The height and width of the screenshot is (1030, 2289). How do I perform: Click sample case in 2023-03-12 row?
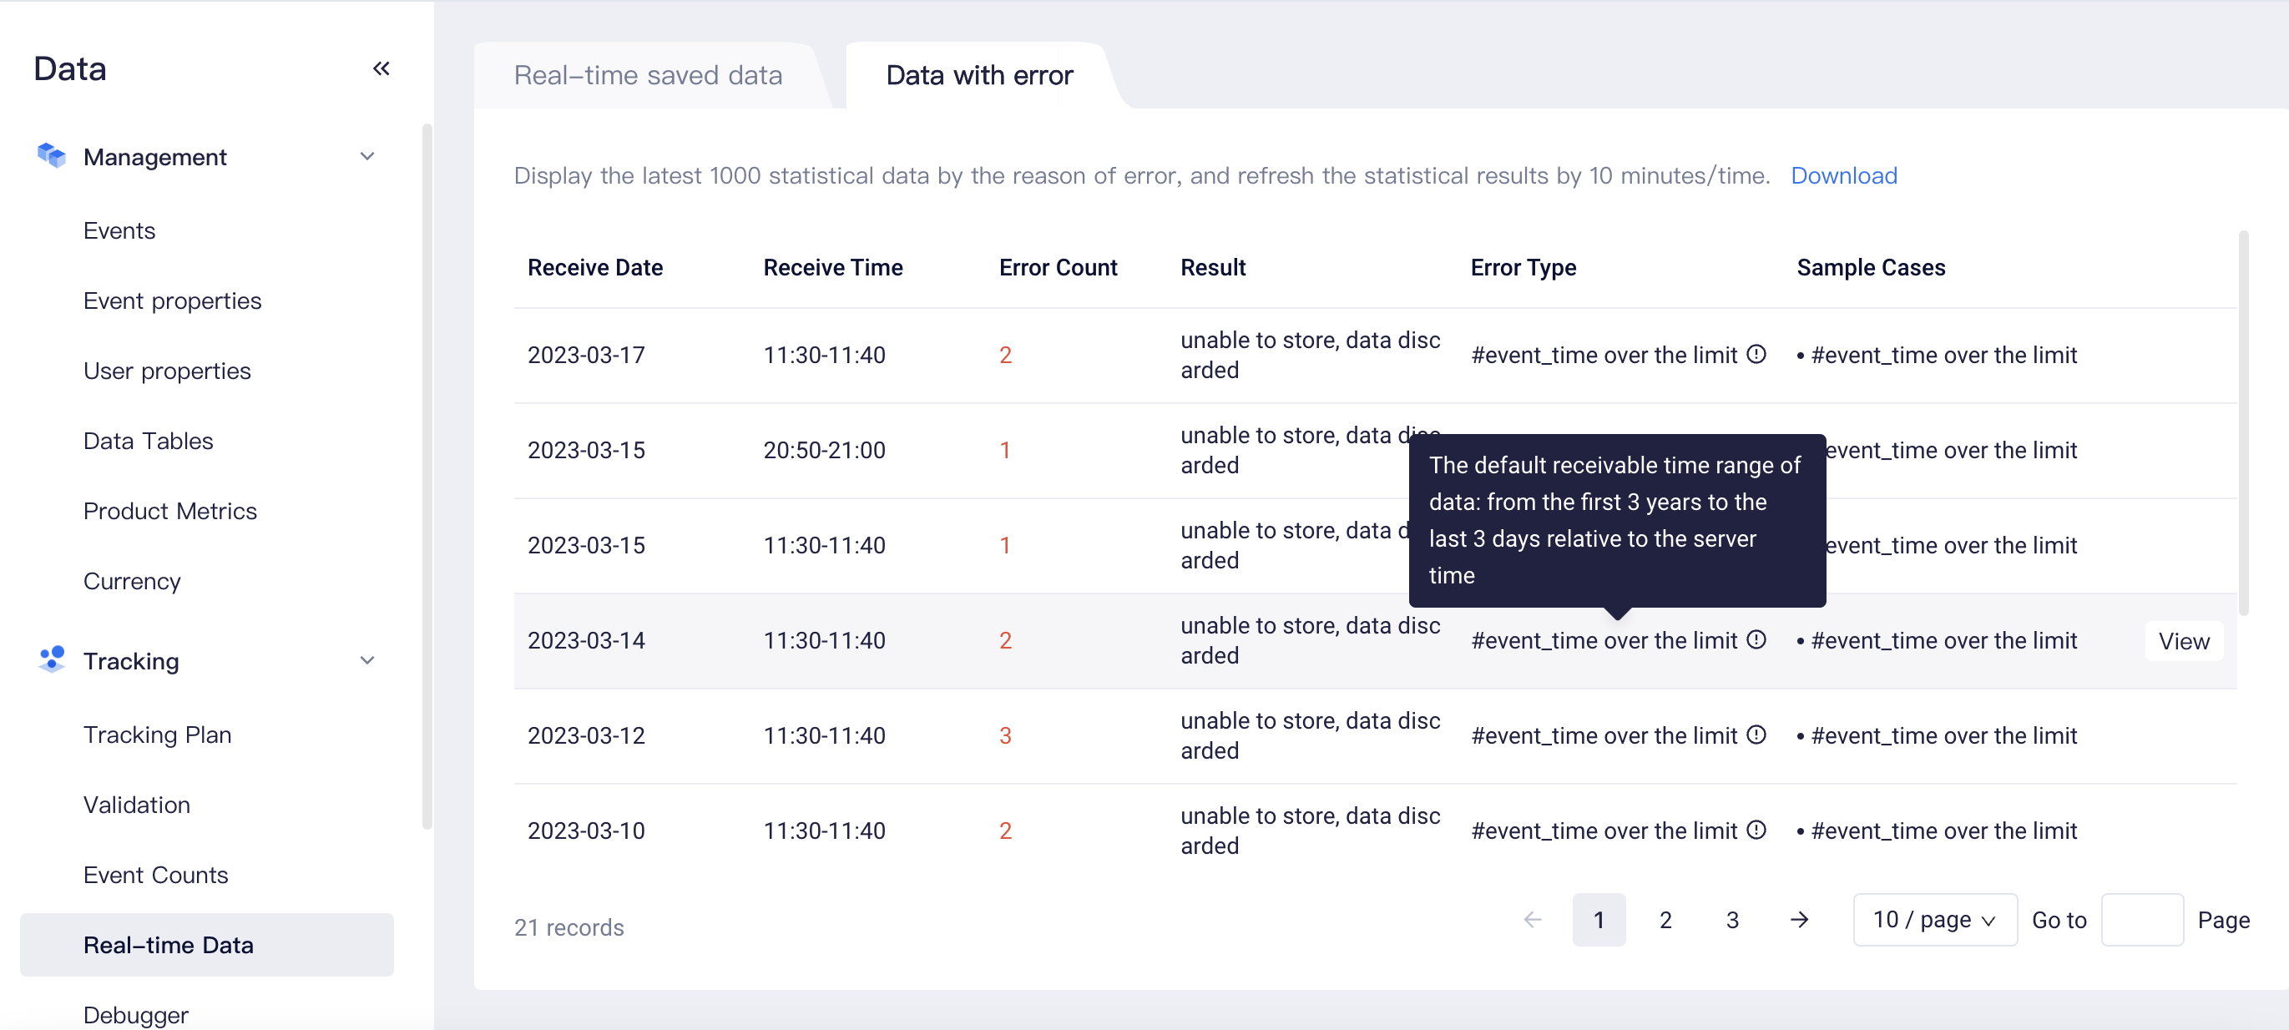(x=1936, y=735)
